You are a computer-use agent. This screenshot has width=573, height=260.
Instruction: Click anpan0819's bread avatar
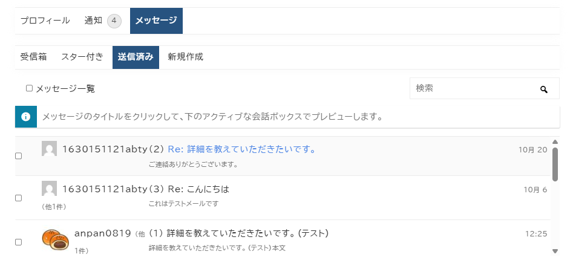point(55,239)
